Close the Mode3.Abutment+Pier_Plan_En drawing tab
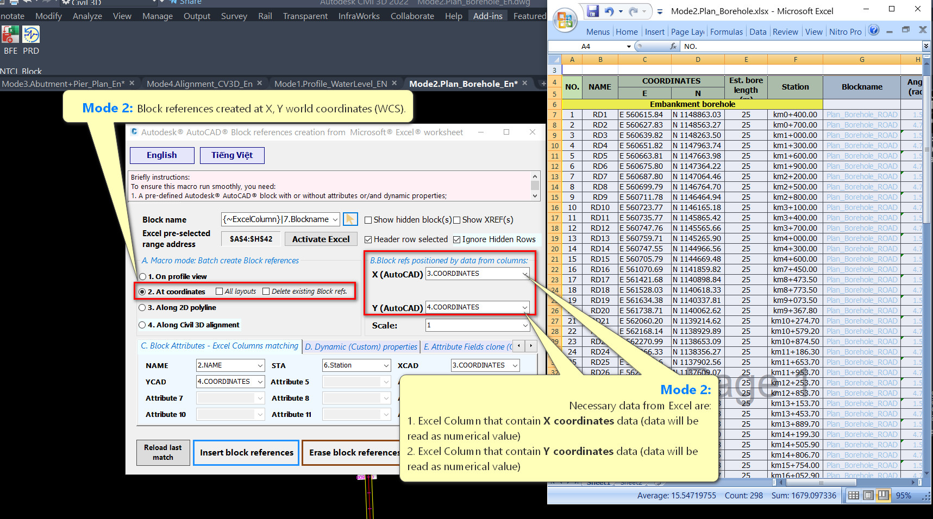Viewport: 933px width, 519px height. click(x=132, y=83)
